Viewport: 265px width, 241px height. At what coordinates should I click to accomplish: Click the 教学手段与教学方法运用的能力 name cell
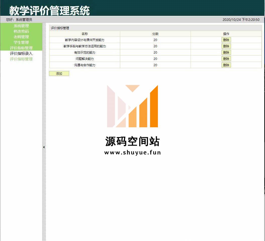coord(85,46)
